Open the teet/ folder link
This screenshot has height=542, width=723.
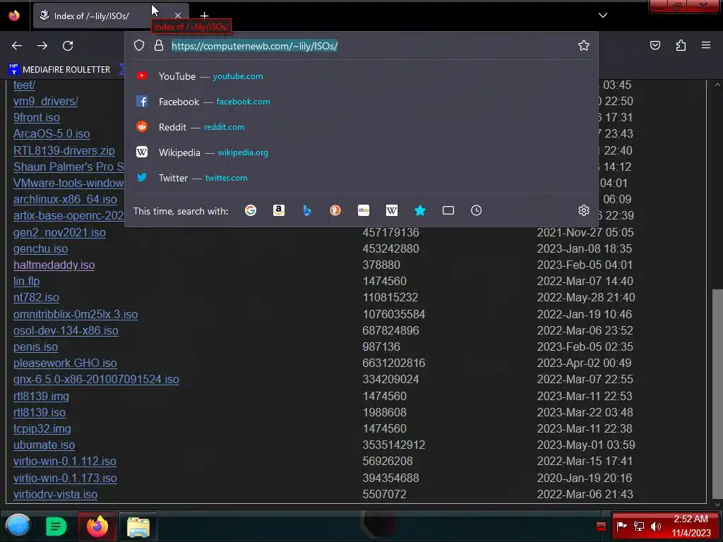tap(24, 85)
